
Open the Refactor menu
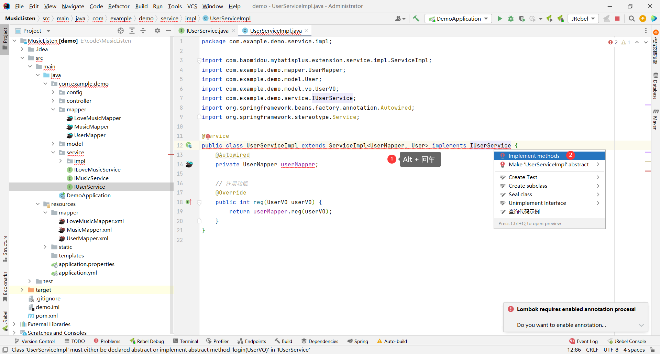coord(119,6)
